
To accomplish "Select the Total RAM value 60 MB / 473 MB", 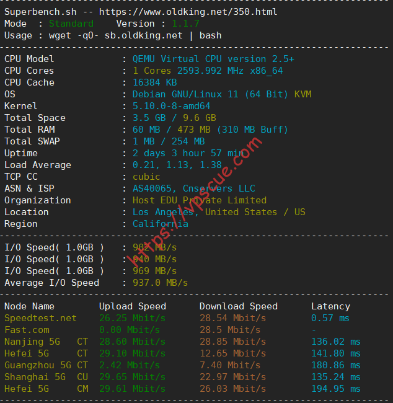I will coord(172,130).
